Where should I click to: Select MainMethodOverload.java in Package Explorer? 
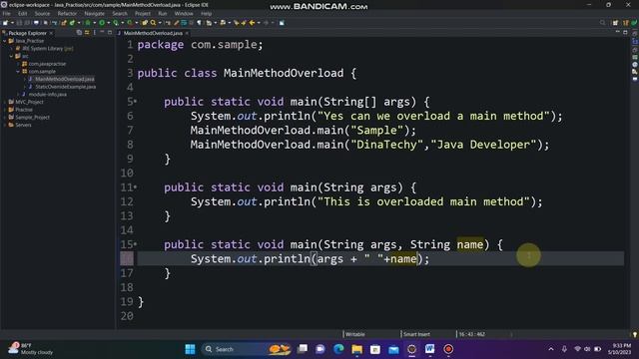[x=64, y=79]
